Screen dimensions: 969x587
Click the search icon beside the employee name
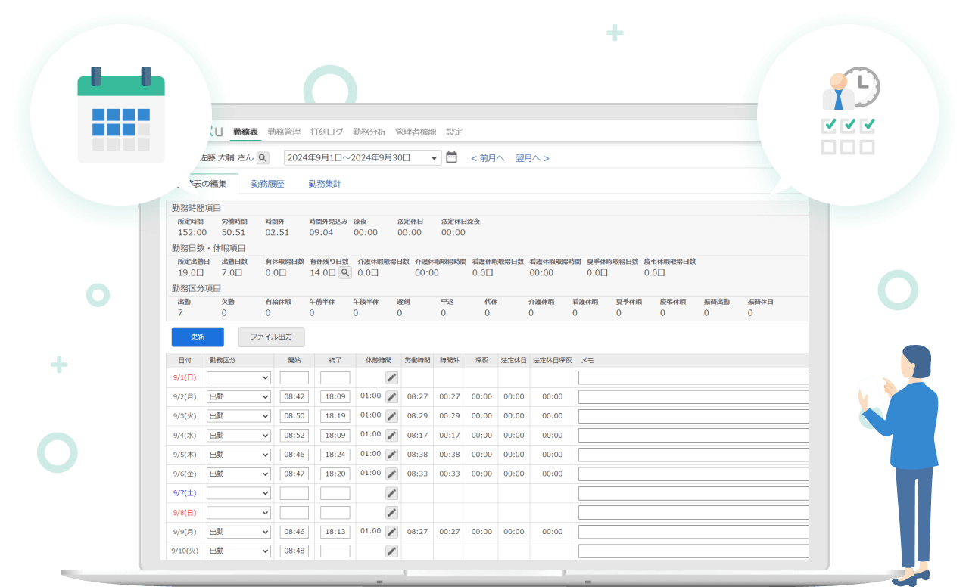coord(262,157)
